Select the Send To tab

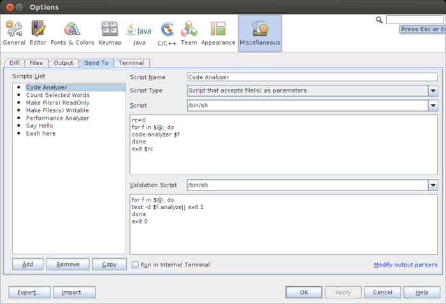tap(96, 63)
